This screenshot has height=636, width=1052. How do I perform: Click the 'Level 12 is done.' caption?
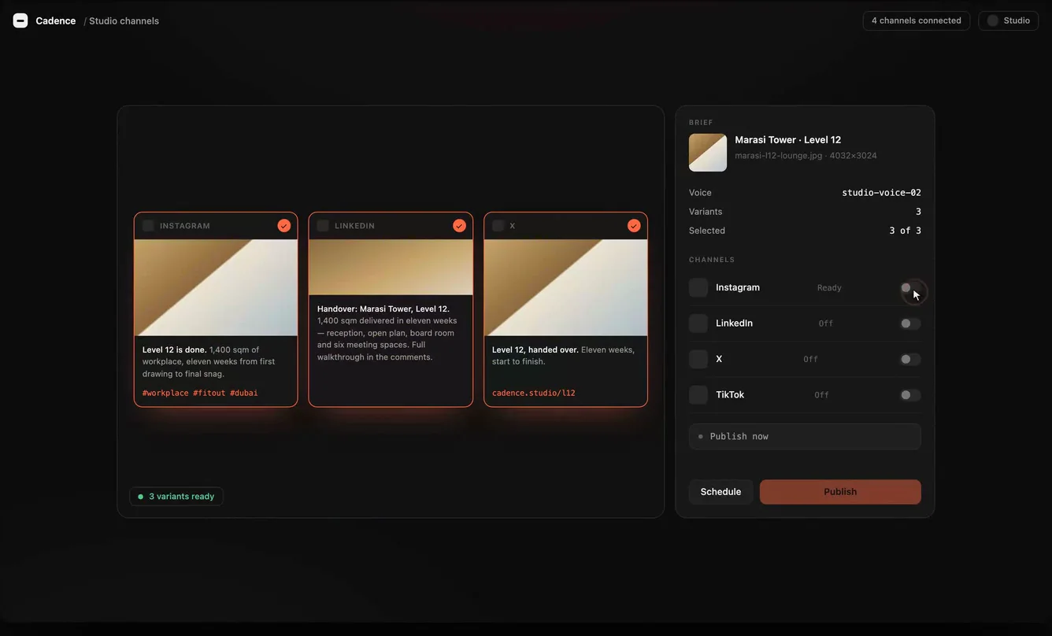click(x=175, y=350)
